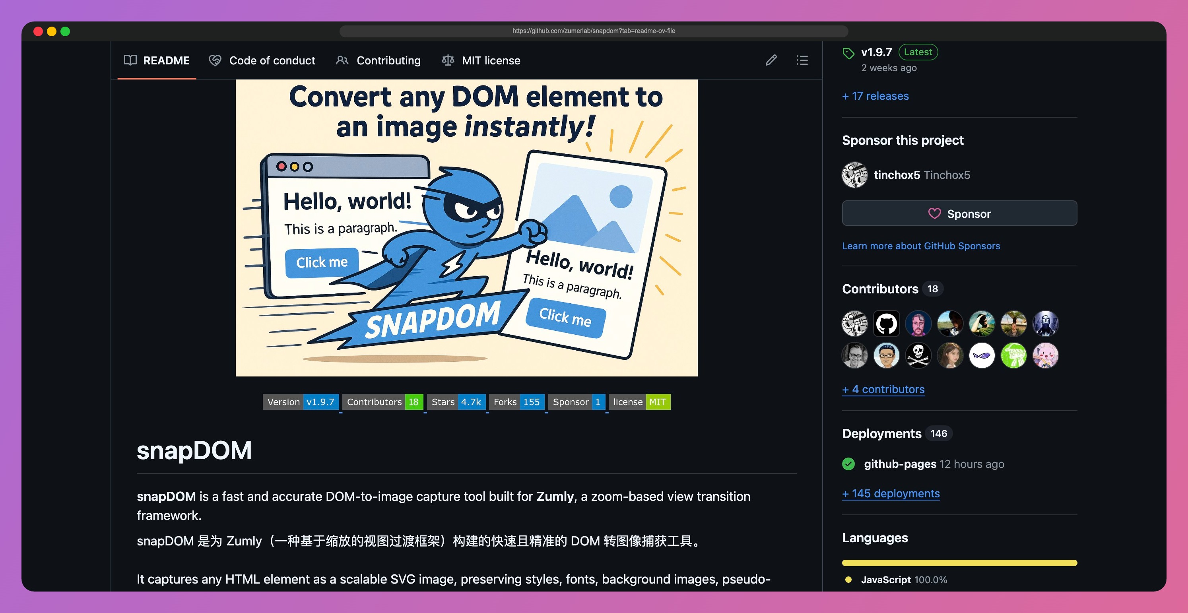The image size is (1188, 613).
Task: Click the green macOS zoom window button
Action: tap(65, 31)
